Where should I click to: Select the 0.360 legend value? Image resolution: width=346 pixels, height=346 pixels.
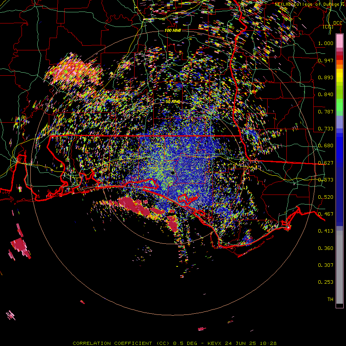pos(326,248)
